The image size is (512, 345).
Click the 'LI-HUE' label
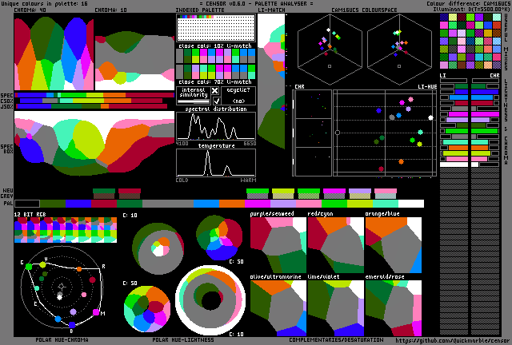coord(427,87)
